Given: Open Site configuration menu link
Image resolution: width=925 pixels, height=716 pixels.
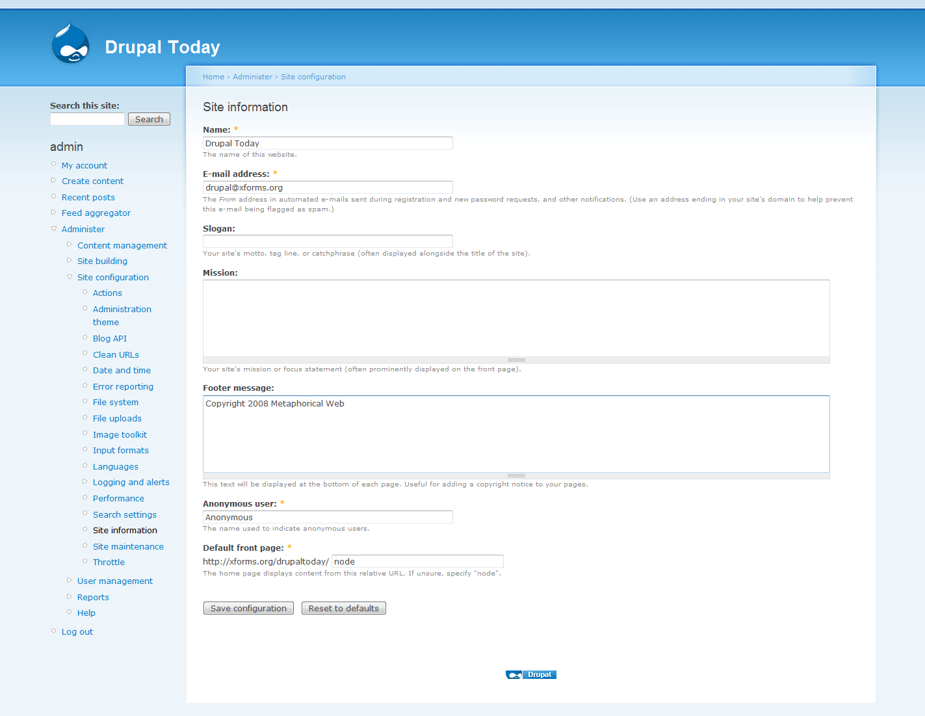Looking at the screenshot, I should tap(113, 277).
